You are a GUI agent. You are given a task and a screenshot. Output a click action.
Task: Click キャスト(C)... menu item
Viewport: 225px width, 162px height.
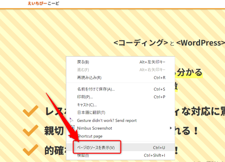coord(87,105)
